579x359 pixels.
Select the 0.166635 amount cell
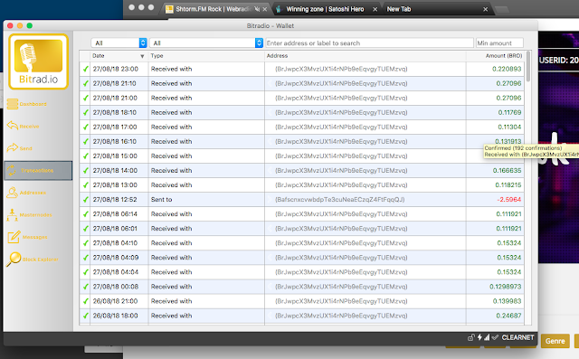[x=495, y=171]
